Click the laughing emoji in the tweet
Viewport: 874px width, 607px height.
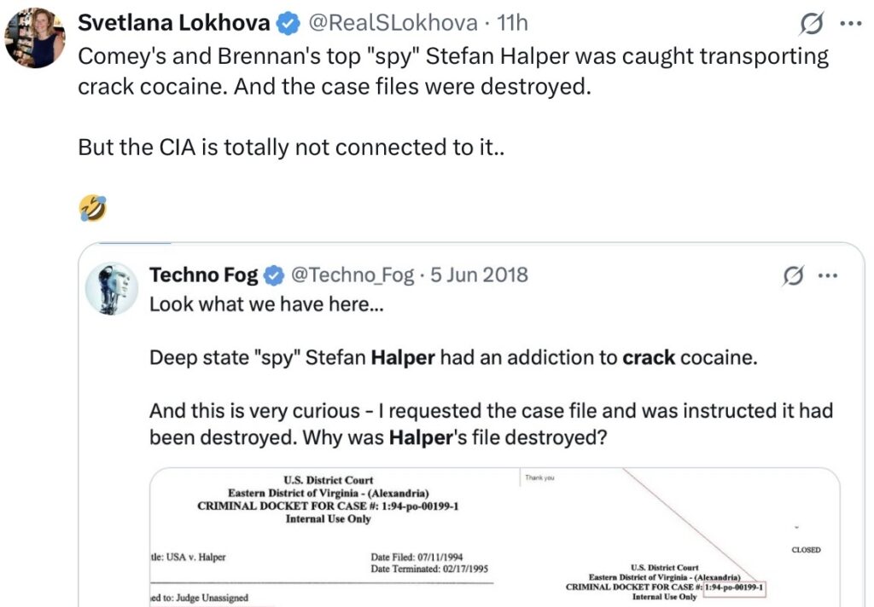tap(92, 207)
